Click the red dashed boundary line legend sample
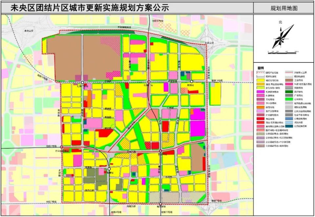The image size is (315, 217). tap(260, 73)
